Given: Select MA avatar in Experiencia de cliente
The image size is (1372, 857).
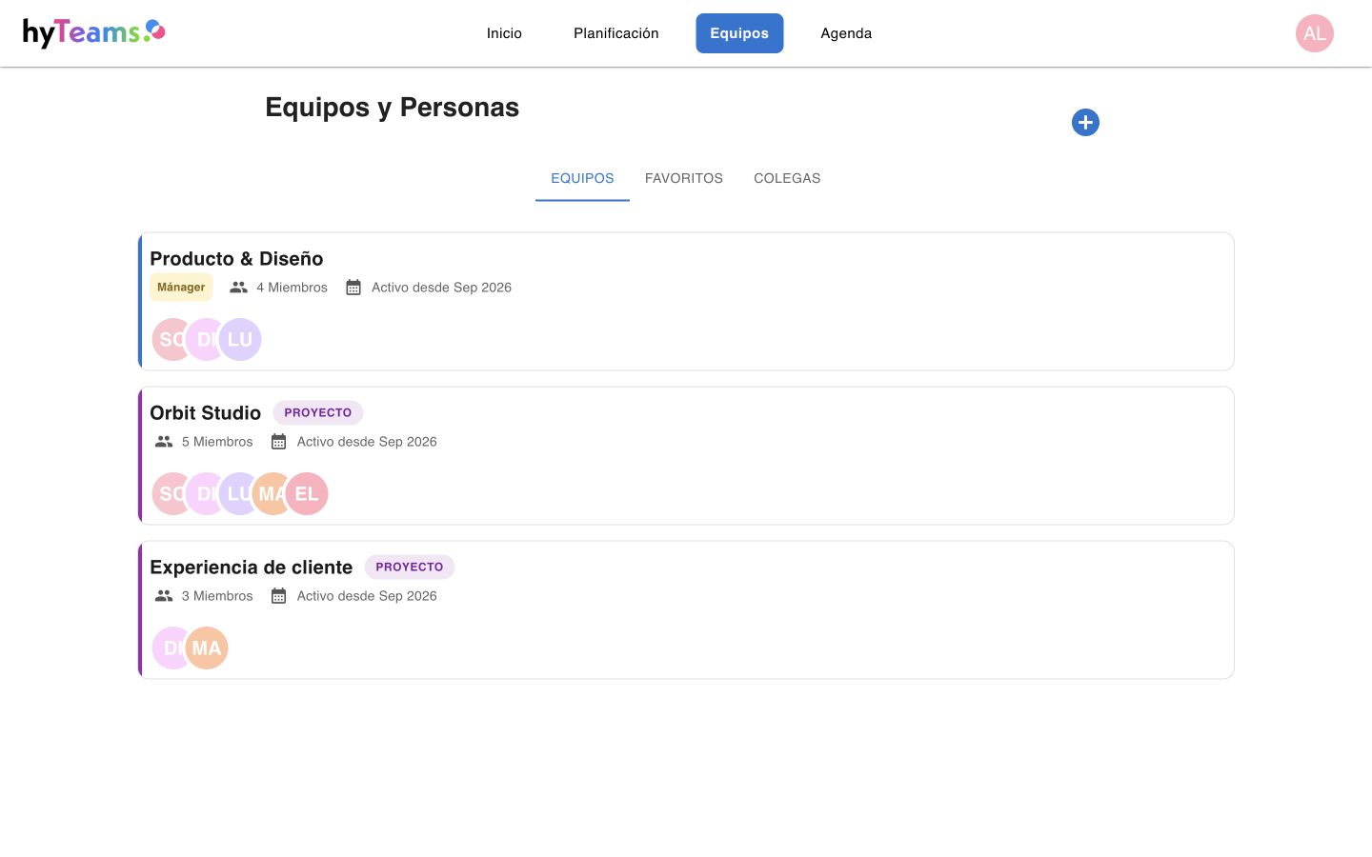Looking at the screenshot, I should 207,648.
